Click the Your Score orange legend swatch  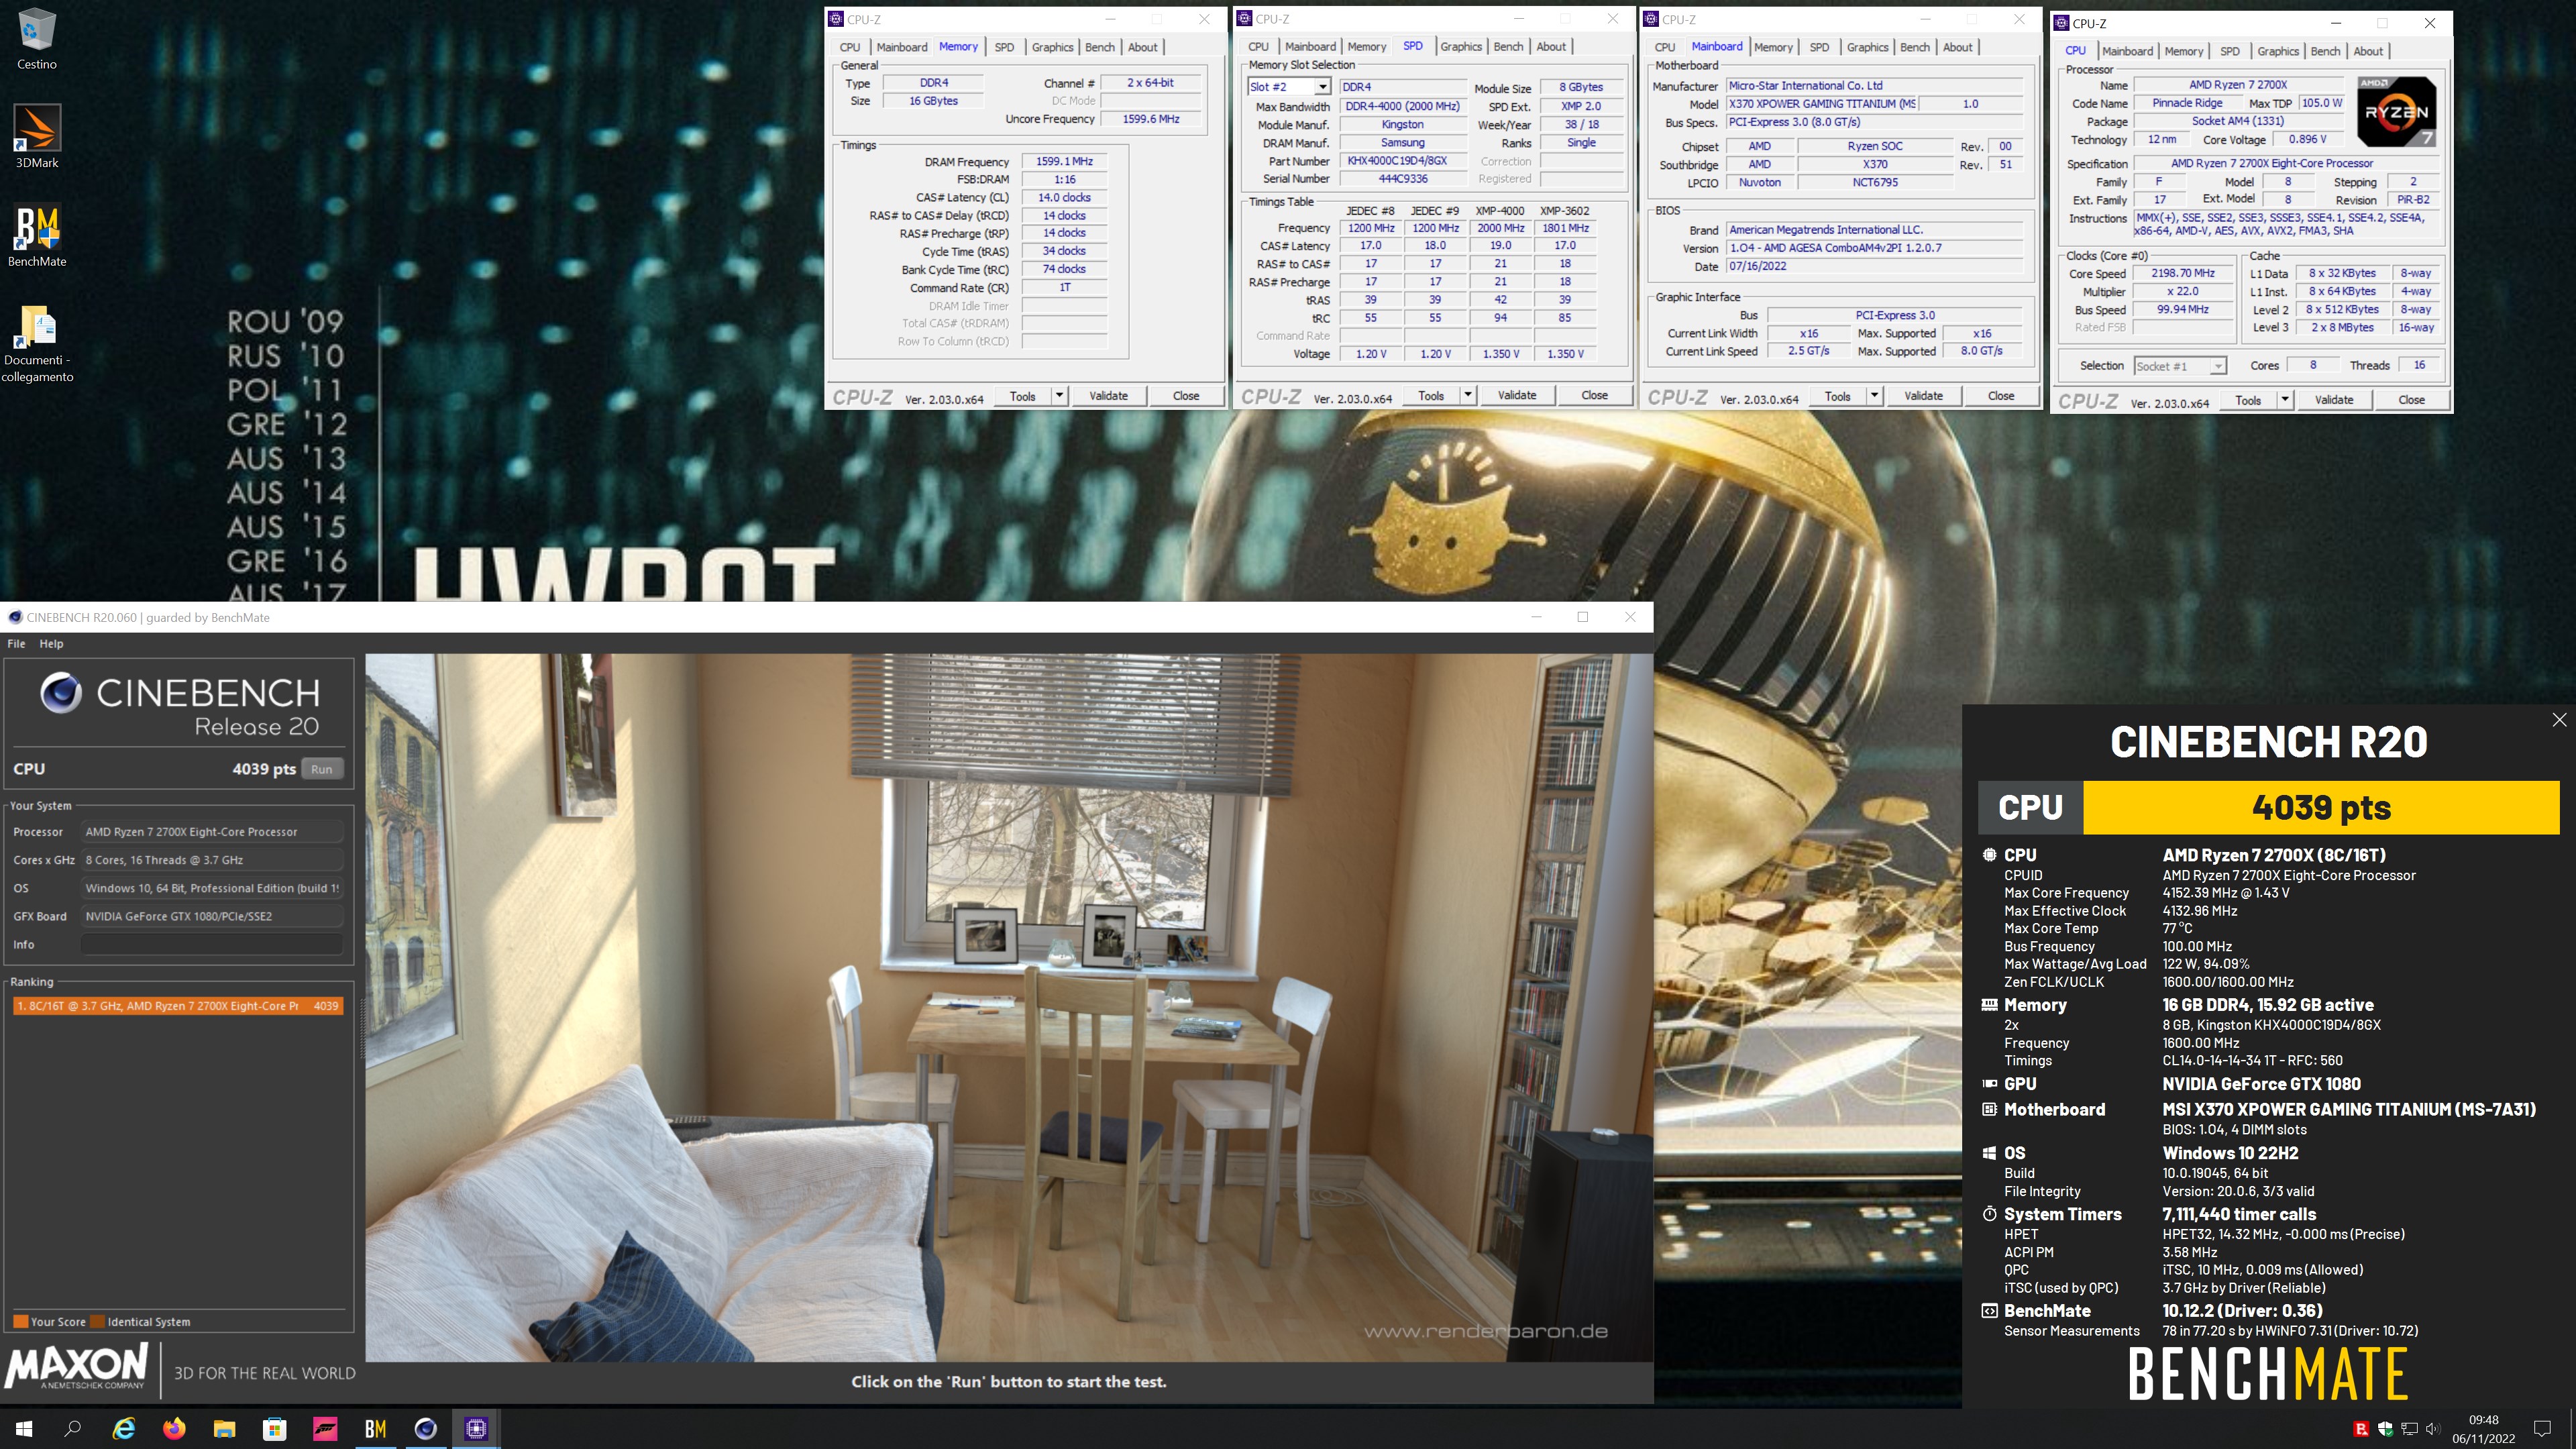click(x=20, y=1321)
